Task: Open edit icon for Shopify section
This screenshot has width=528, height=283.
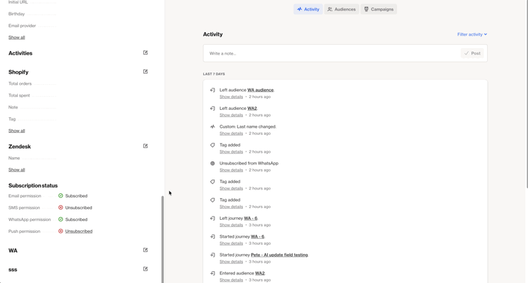Action: [x=145, y=72]
